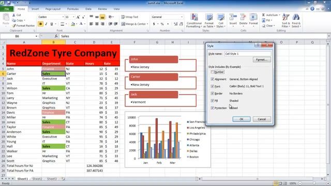This screenshot has height=186, width=331.
Task: Click the insert function fx icon
Action: click(56, 36)
